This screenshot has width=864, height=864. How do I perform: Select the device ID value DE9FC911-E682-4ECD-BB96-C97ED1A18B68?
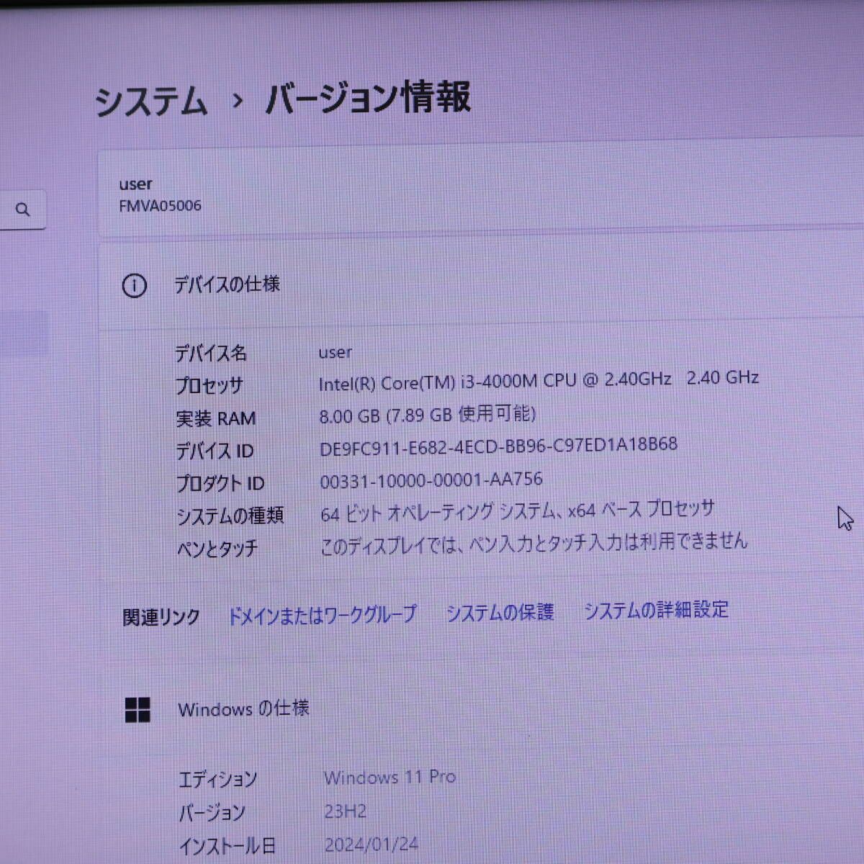[x=498, y=446]
